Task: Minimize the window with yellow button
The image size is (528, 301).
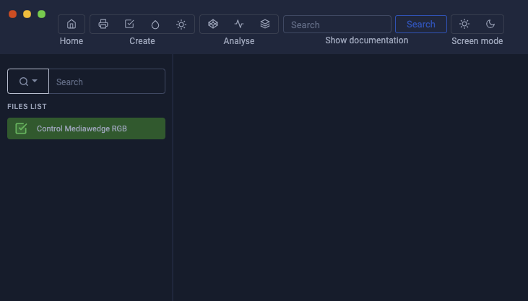Action: (27, 14)
